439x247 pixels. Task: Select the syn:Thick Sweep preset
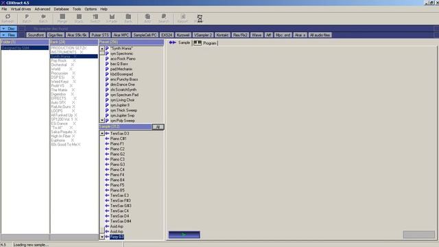coord(123,110)
